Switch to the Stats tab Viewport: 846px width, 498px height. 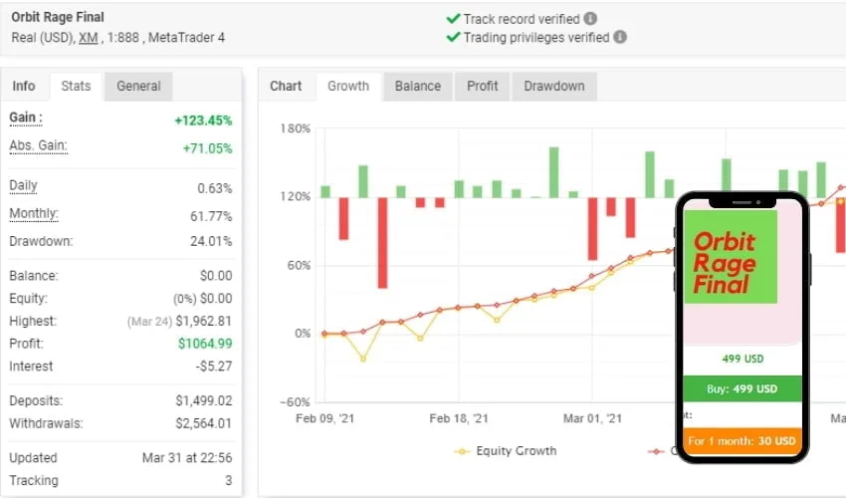(x=76, y=86)
